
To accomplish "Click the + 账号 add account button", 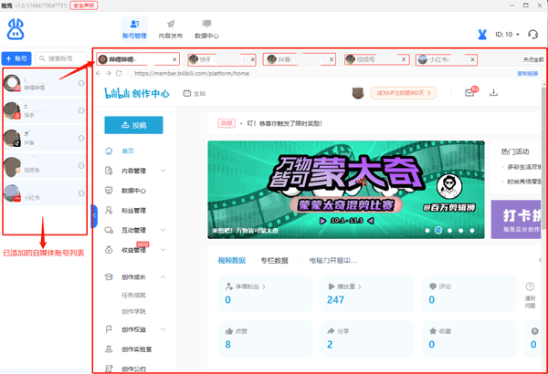I will [x=16, y=58].
